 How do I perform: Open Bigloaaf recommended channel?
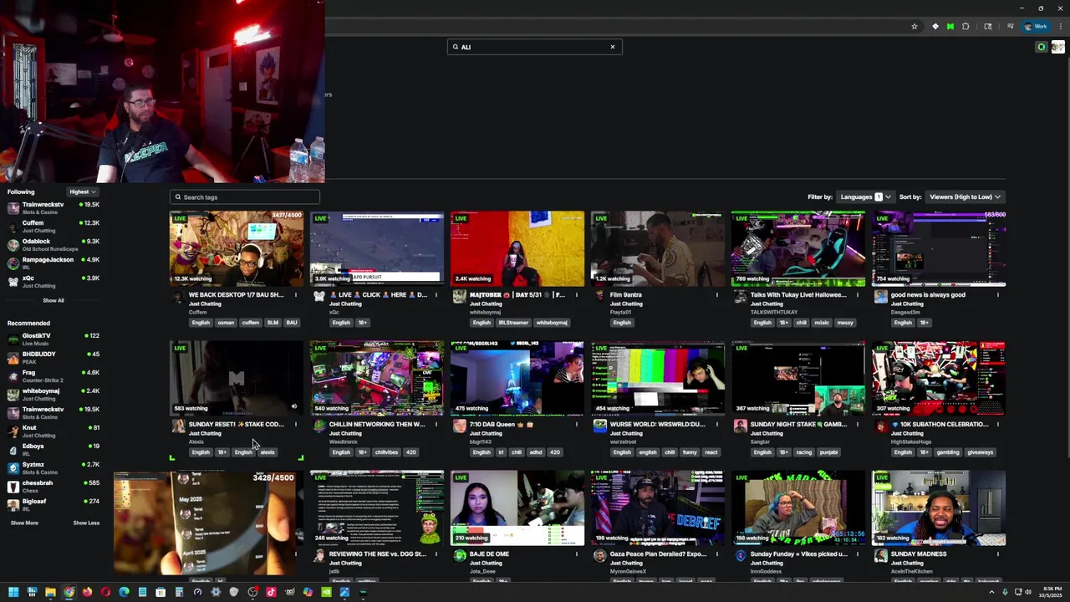(x=53, y=504)
